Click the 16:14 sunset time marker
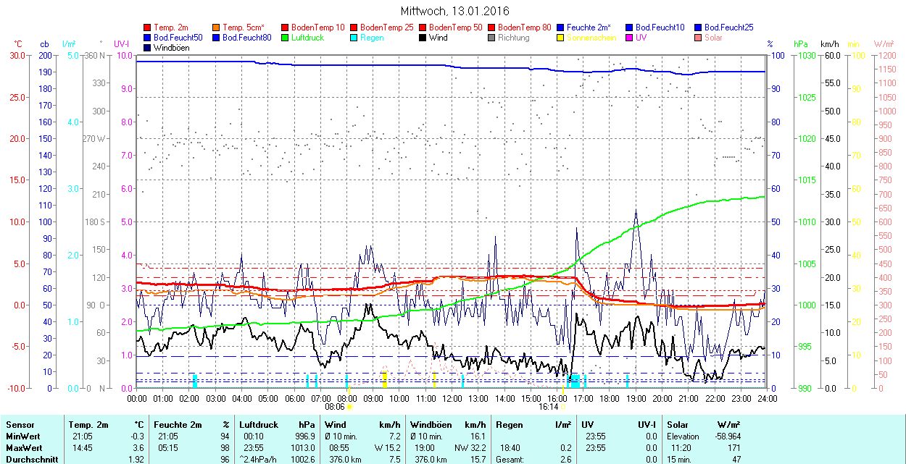Screen dimensions: 906x464 click(548, 407)
